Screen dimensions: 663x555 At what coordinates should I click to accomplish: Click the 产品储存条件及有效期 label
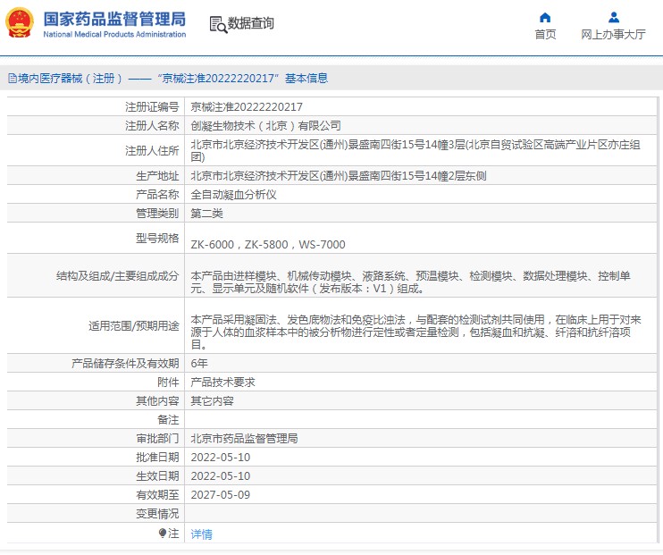coord(125,364)
